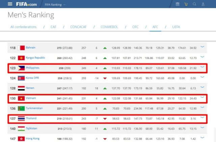Screen dimensions: 216x142
Task: Click the Bahrain flag icon
Action: 21,48
